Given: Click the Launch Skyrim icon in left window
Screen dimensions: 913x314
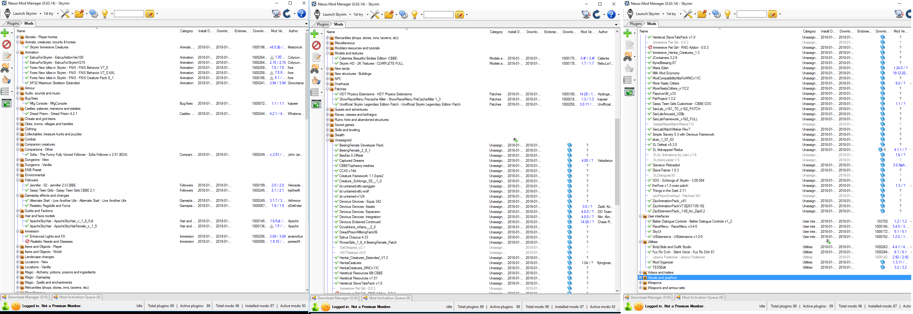Looking at the screenshot, I should click(8, 14).
